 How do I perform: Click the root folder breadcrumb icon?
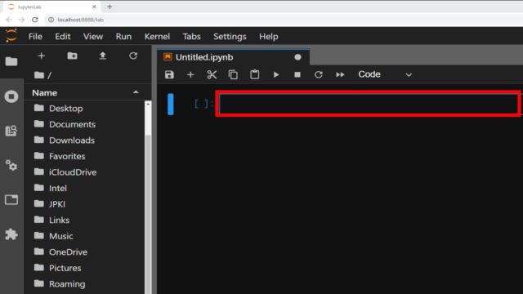pos(39,75)
